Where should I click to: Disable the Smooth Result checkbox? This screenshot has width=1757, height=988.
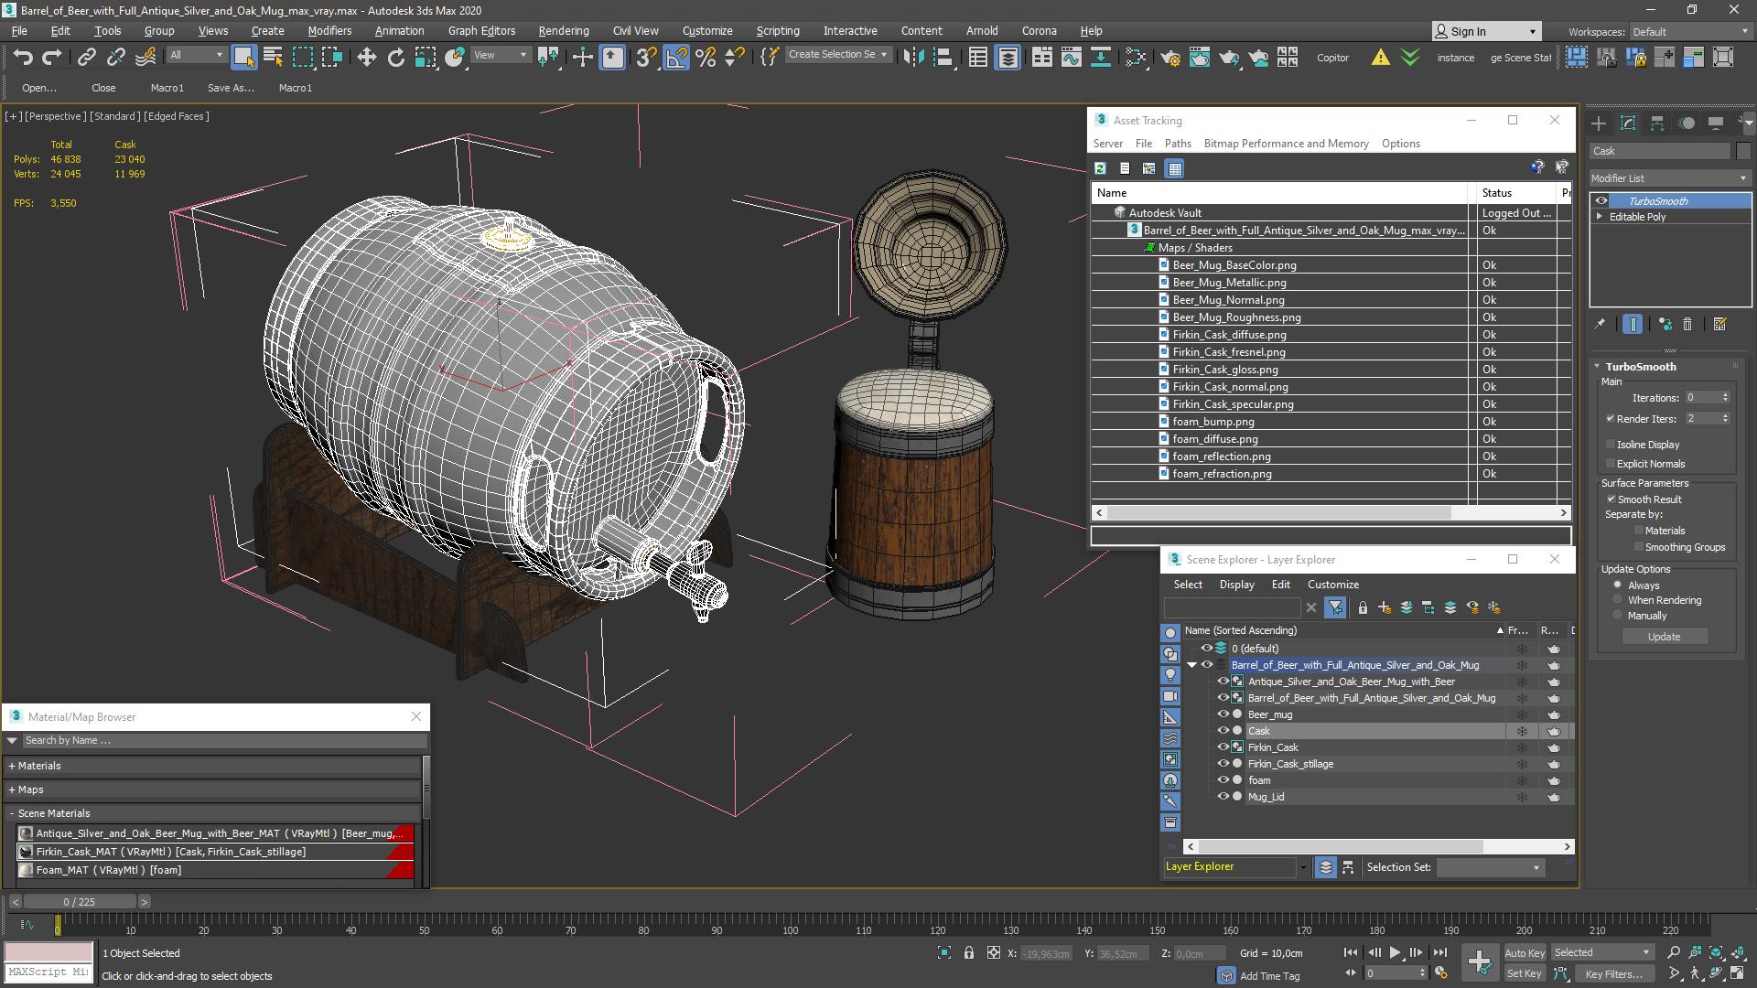(x=1611, y=499)
